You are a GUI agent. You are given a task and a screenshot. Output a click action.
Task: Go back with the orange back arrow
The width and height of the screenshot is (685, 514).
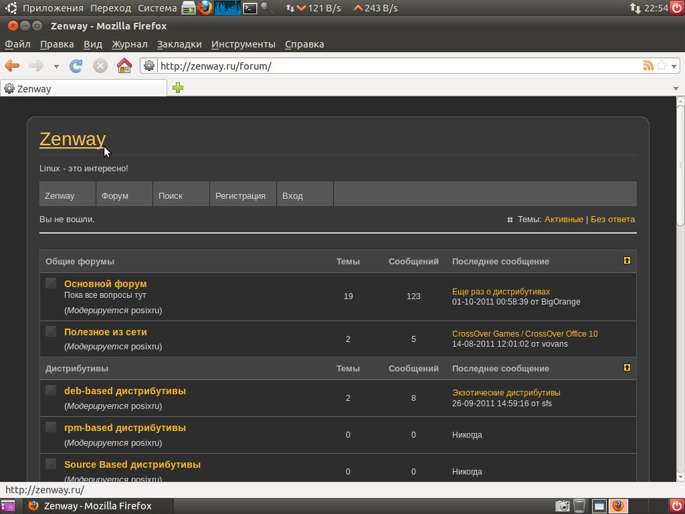coord(12,66)
